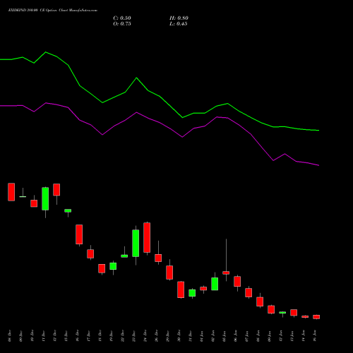Select the 31 Dec date label
The image size is (353, 353).
click(x=191, y=336)
